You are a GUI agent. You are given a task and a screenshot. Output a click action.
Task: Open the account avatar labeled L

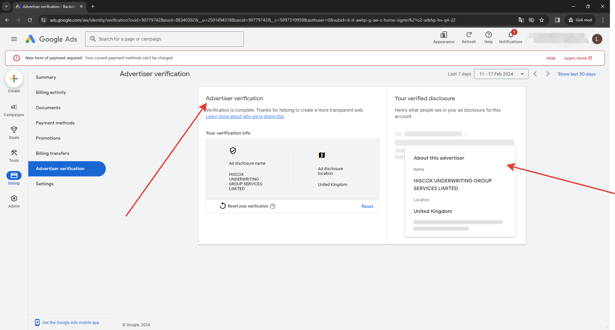[597, 39]
